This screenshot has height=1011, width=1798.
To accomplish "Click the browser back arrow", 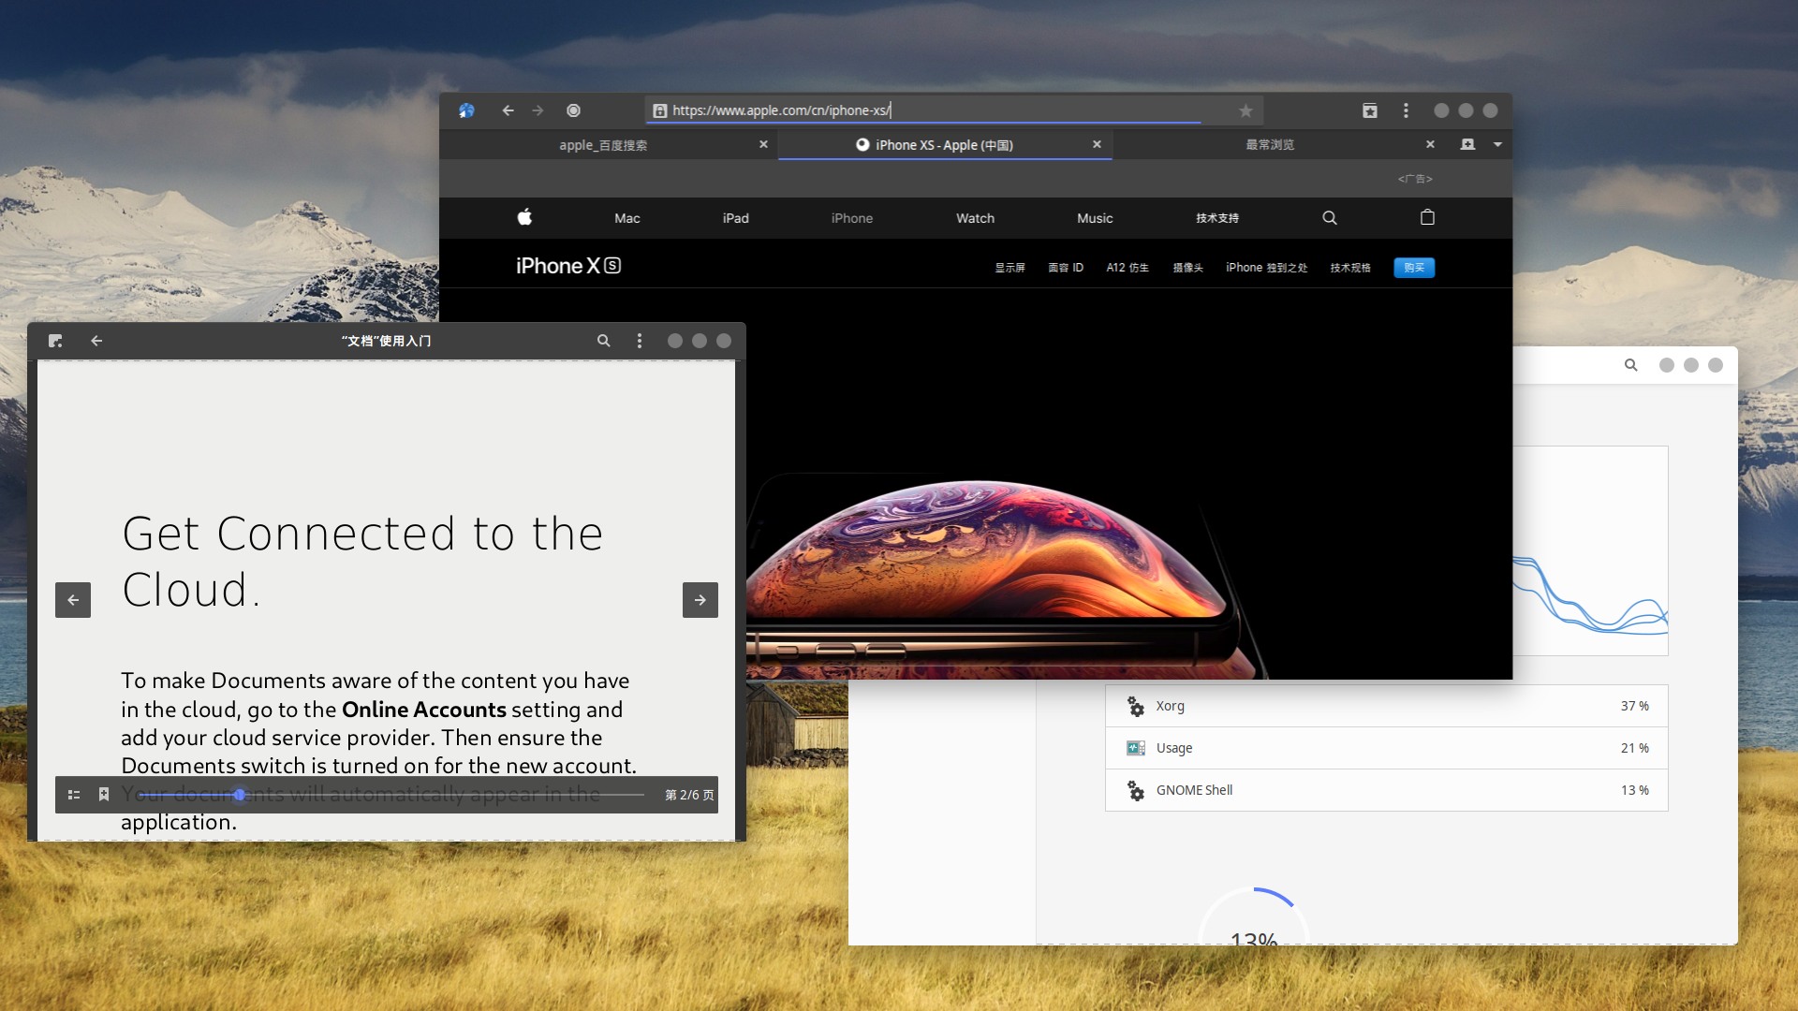I will 508,110.
